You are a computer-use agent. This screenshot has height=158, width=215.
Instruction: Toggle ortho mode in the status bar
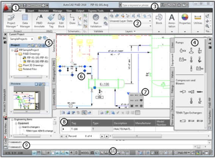click(x=44, y=153)
